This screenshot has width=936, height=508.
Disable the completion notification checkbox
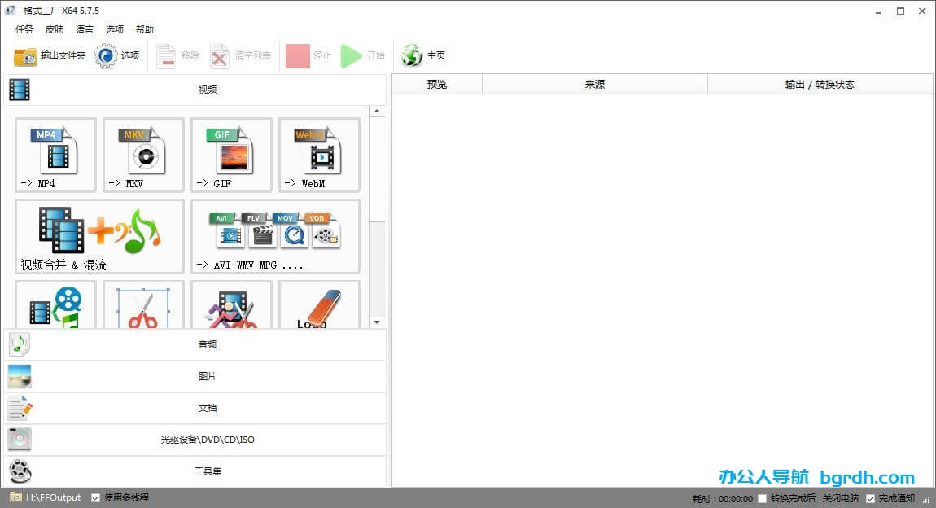870,498
